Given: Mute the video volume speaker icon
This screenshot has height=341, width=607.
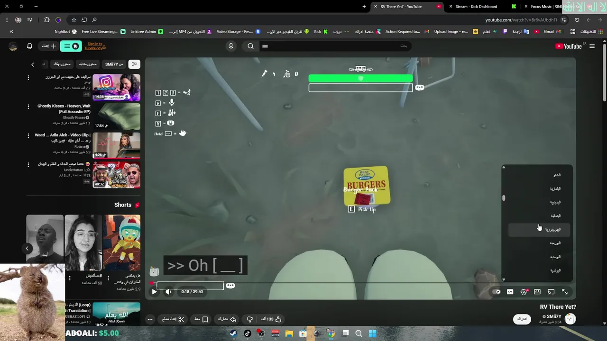Looking at the screenshot, I should (x=168, y=292).
